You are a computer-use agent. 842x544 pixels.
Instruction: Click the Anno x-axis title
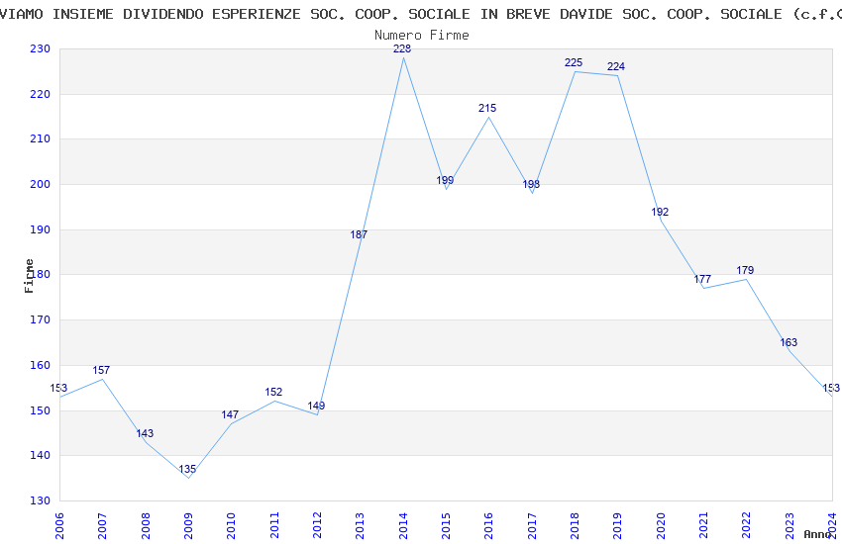[x=817, y=534]
